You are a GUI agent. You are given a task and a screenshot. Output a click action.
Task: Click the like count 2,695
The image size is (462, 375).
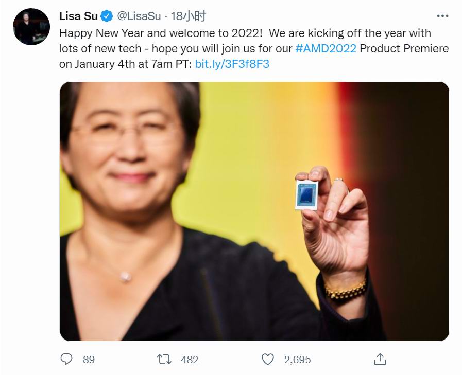click(297, 359)
